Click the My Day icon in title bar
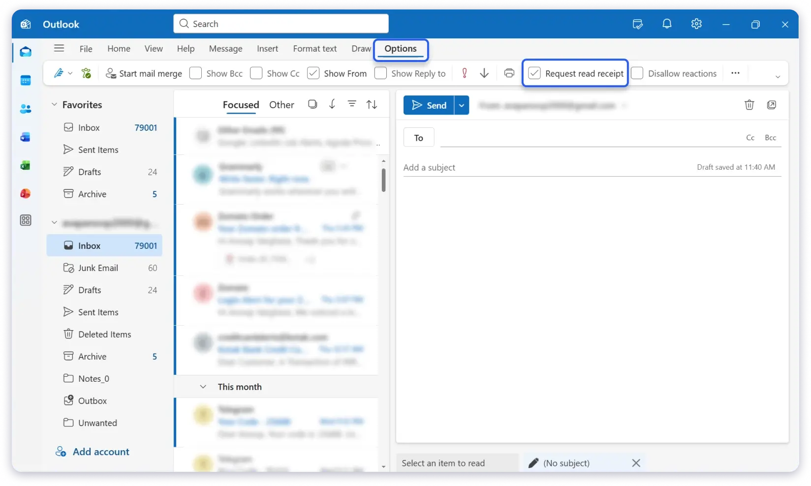This screenshot has height=486, width=811. [x=638, y=24]
